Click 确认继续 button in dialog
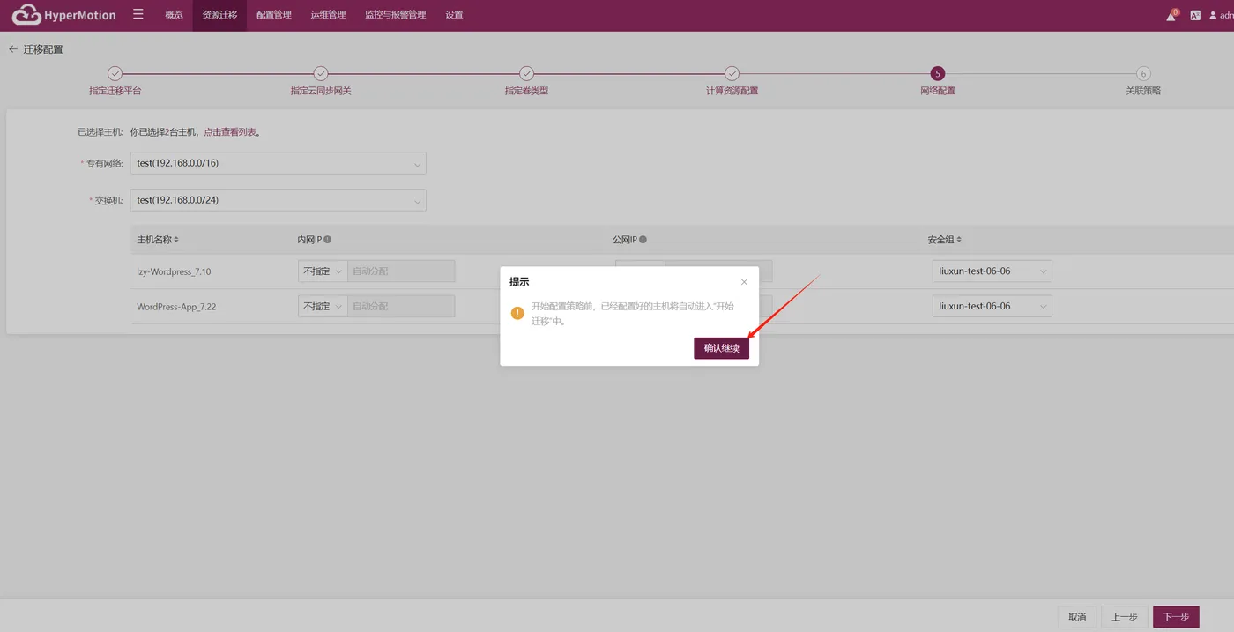Viewport: 1234px width, 632px height. (722, 348)
